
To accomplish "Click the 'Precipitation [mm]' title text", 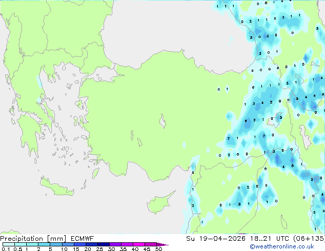I will pos(33,239).
